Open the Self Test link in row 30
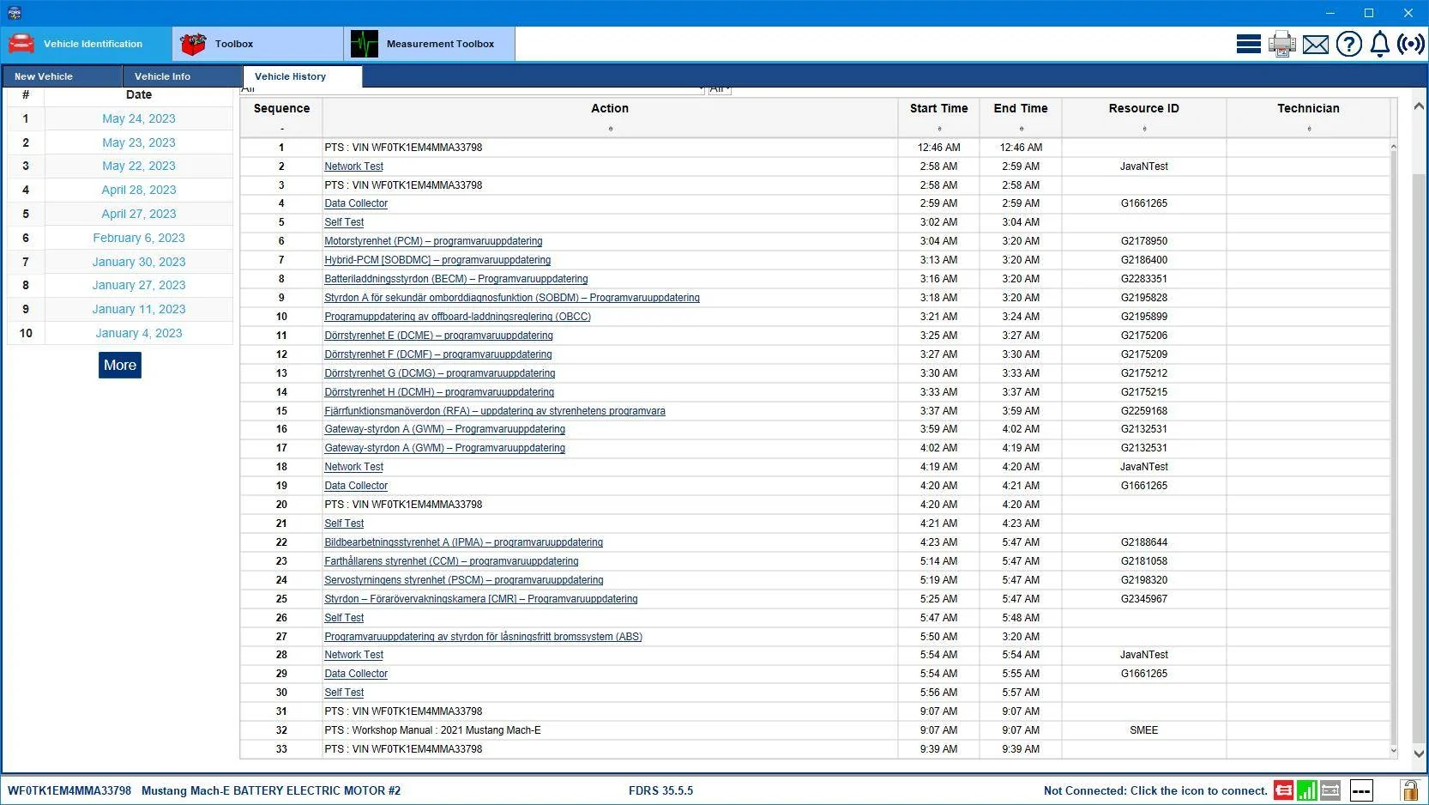1429x805 pixels. (344, 693)
